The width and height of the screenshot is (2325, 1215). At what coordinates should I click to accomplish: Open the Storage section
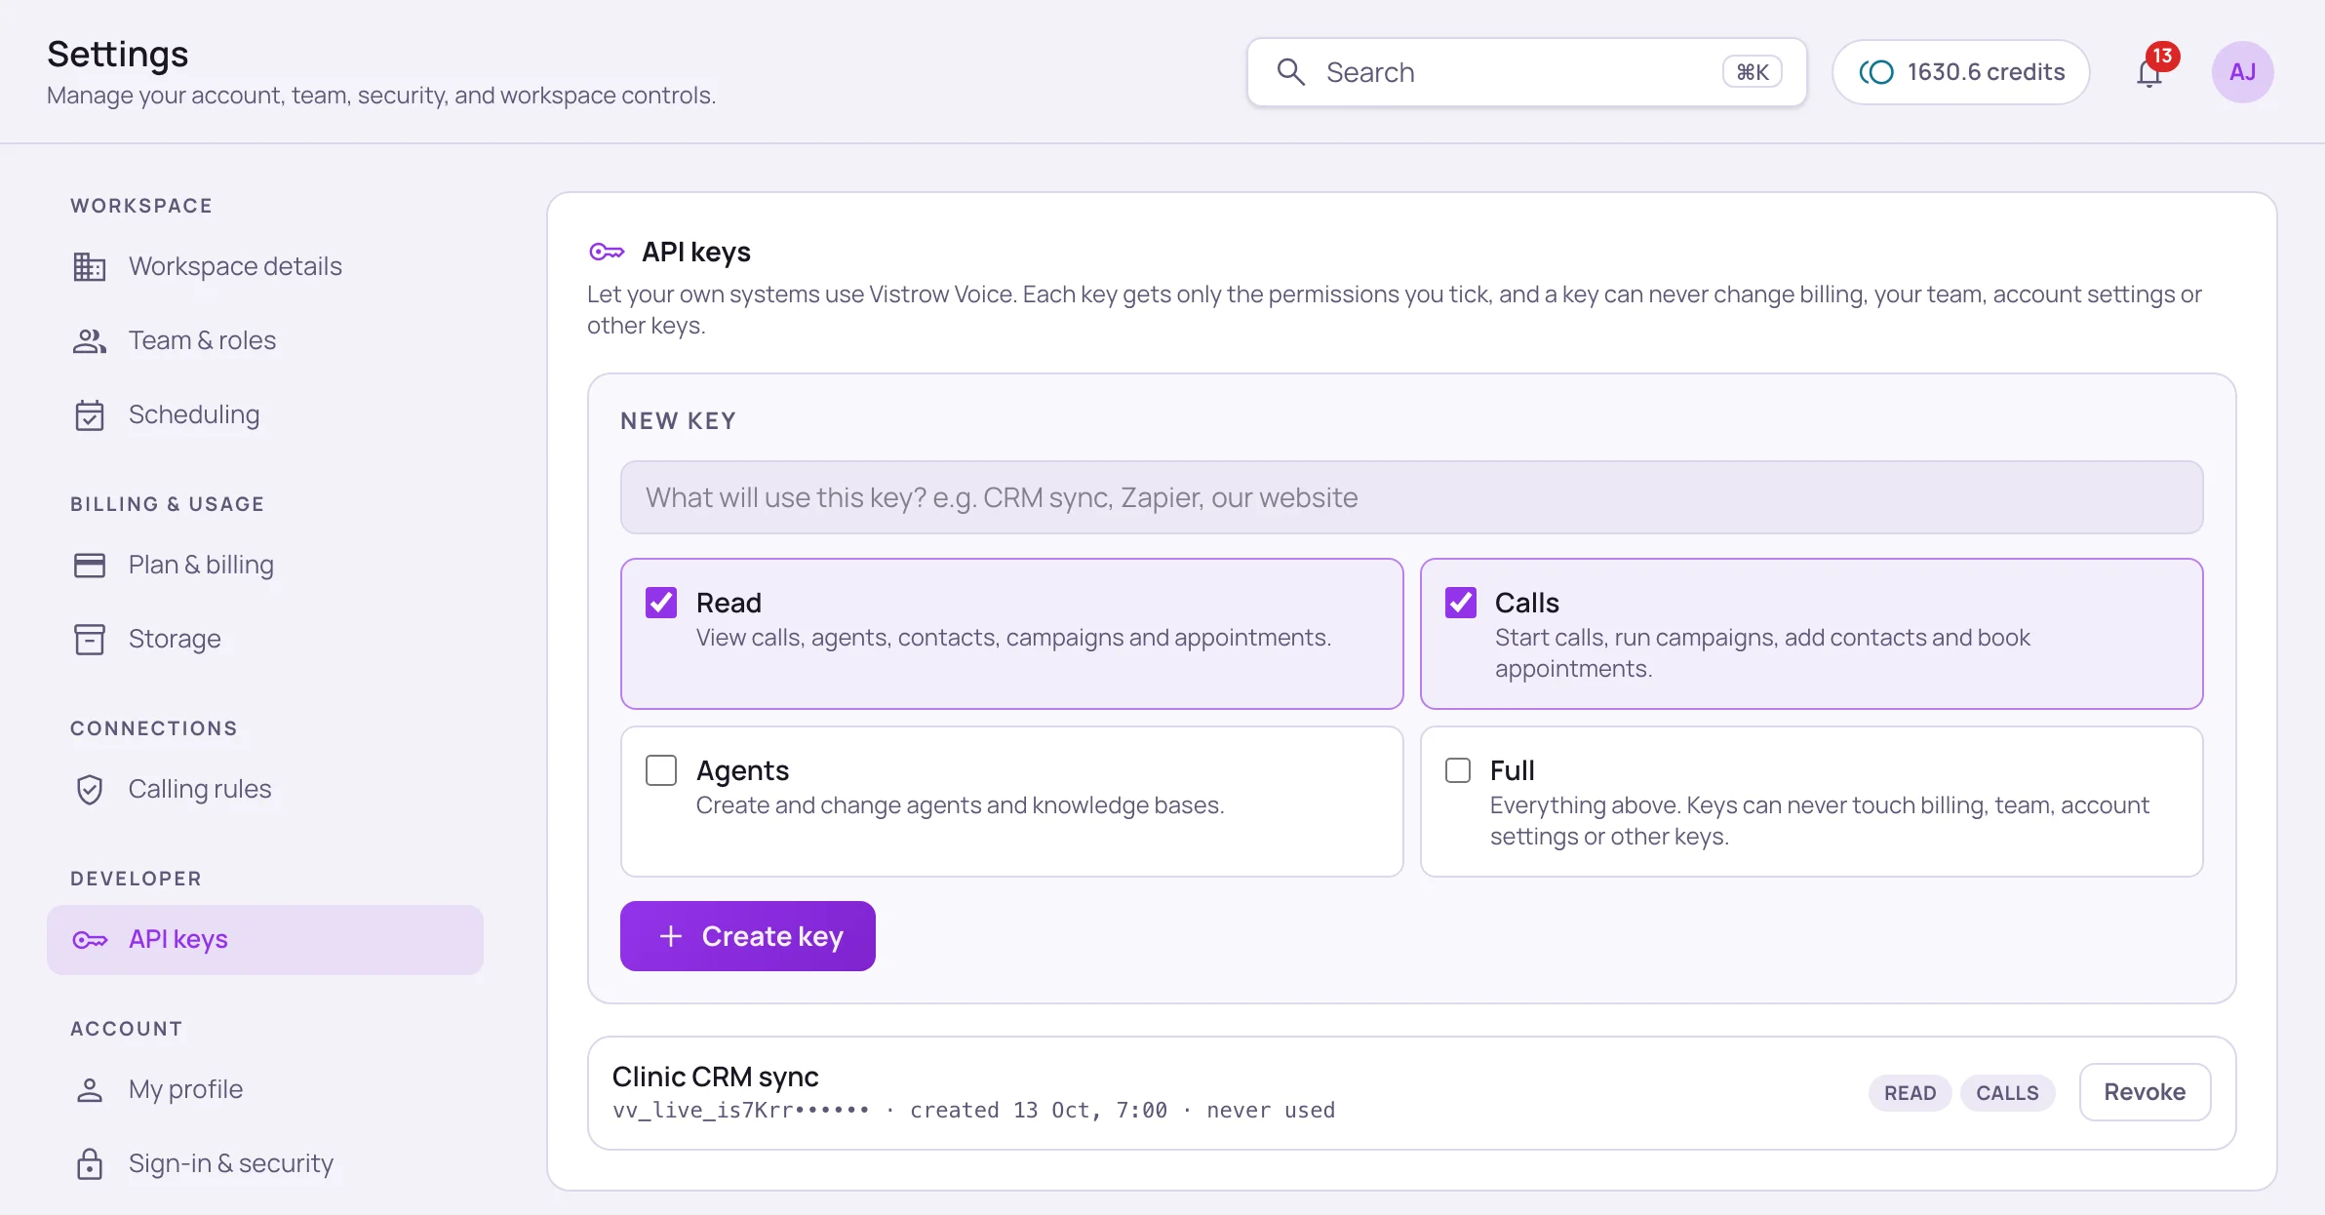click(x=265, y=639)
